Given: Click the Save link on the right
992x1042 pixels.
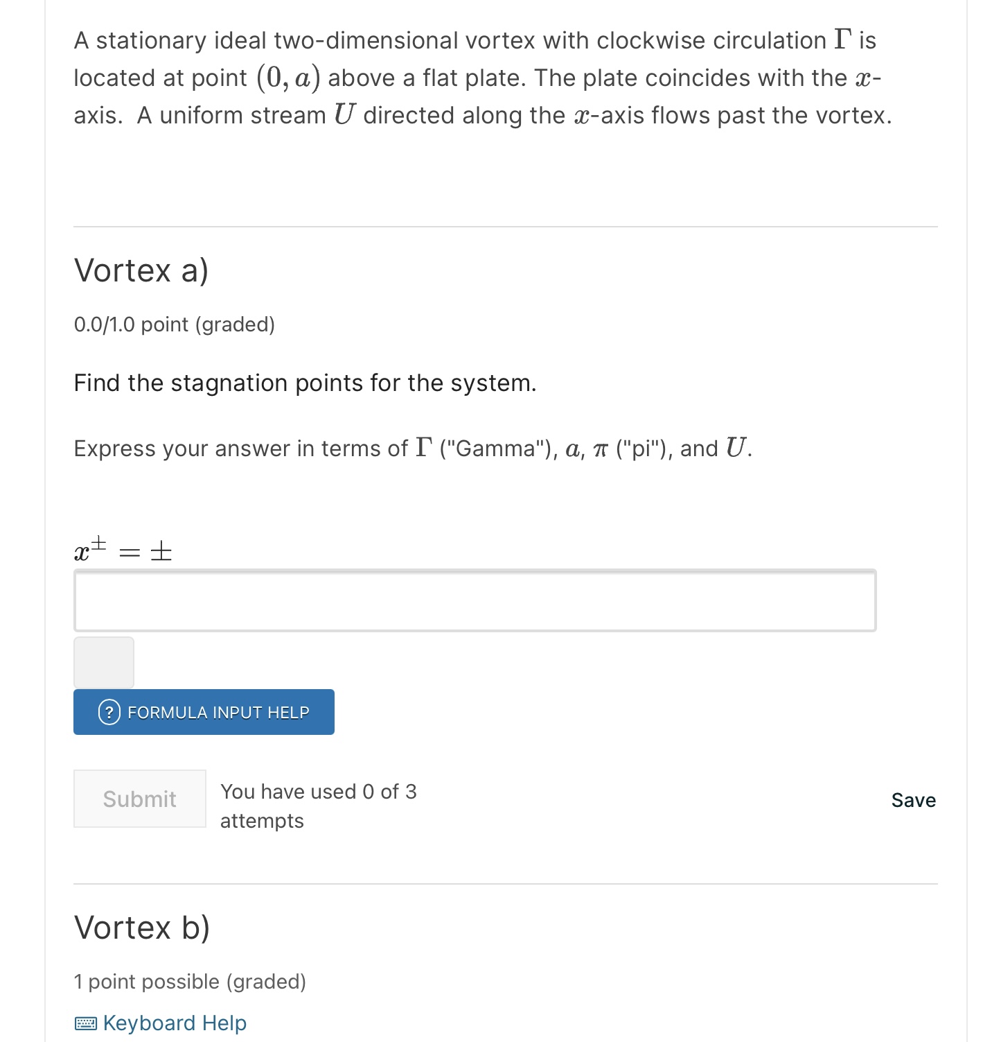Looking at the screenshot, I should tap(913, 799).
